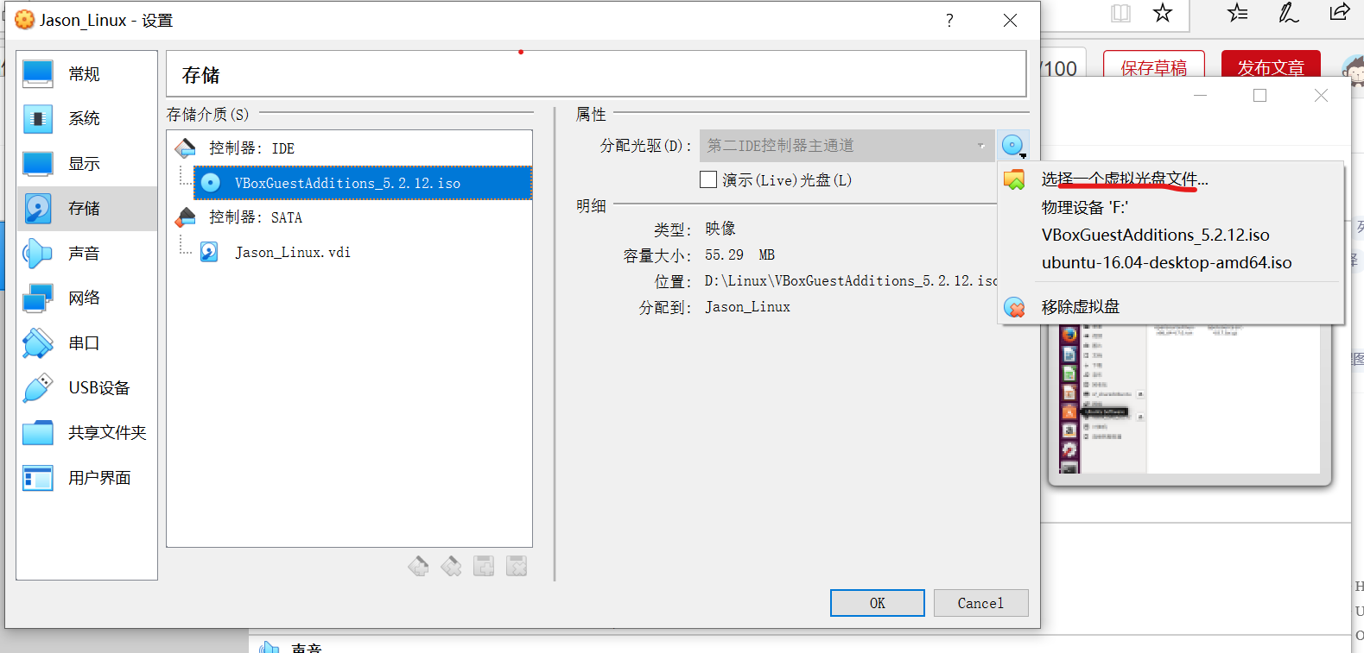This screenshot has width=1364, height=653.
Task: Open the 用户界面 (User interface) icon
Action: click(x=38, y=478)
